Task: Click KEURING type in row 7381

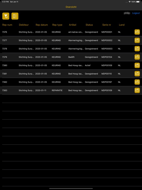Action: click(56, 74)
